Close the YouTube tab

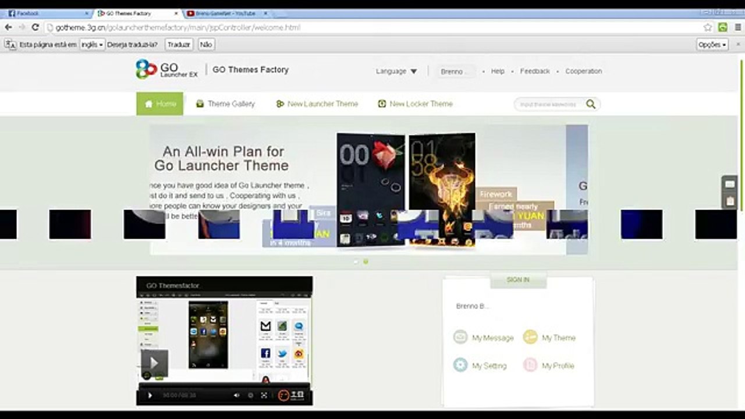point(266,13)
